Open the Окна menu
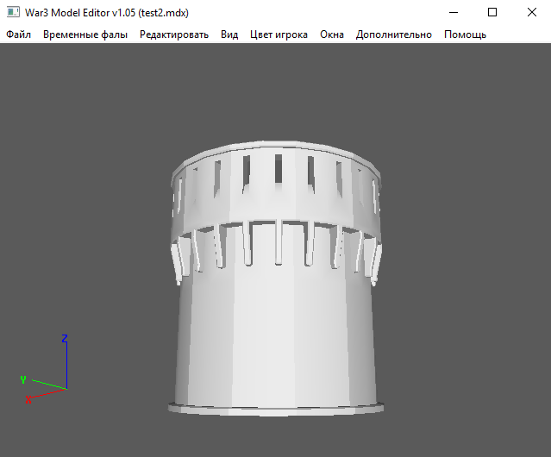 coord(332,34)
